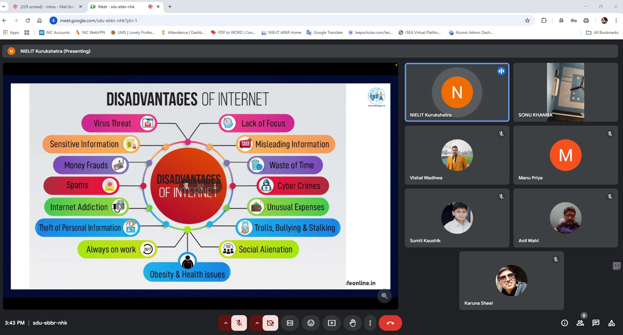Open the chat with everyone icon
The width and height of the screenshot is (623, 335).
click(x=596, y=323)
